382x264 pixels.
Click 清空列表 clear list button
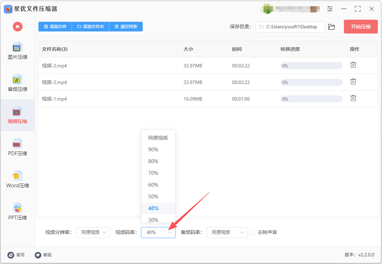coord(126,27)
